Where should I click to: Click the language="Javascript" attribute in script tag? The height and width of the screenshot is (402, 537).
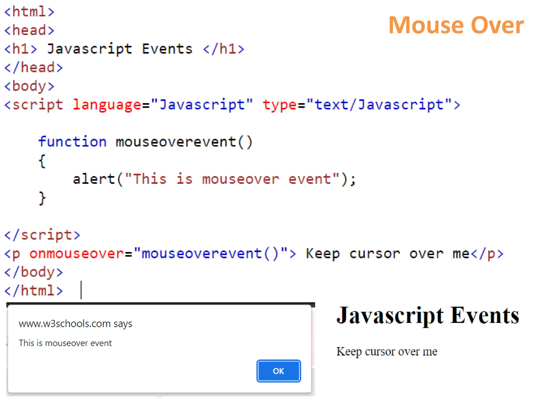163,105
